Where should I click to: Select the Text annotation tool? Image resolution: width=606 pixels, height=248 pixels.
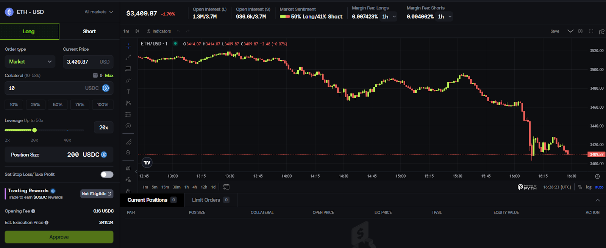[x=128, y=92]
